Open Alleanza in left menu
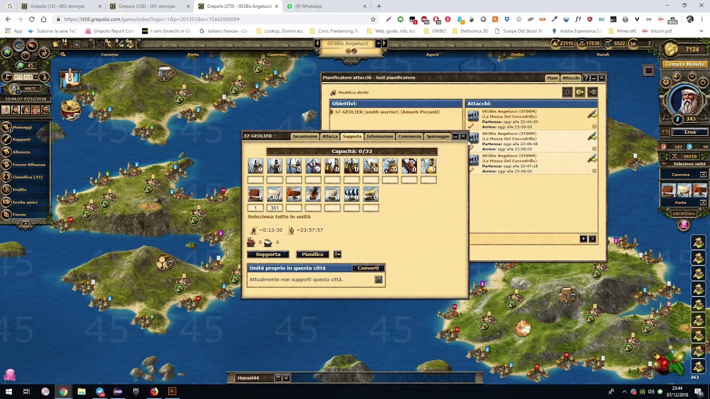710x399 pixels. click(x=21, y=152)
